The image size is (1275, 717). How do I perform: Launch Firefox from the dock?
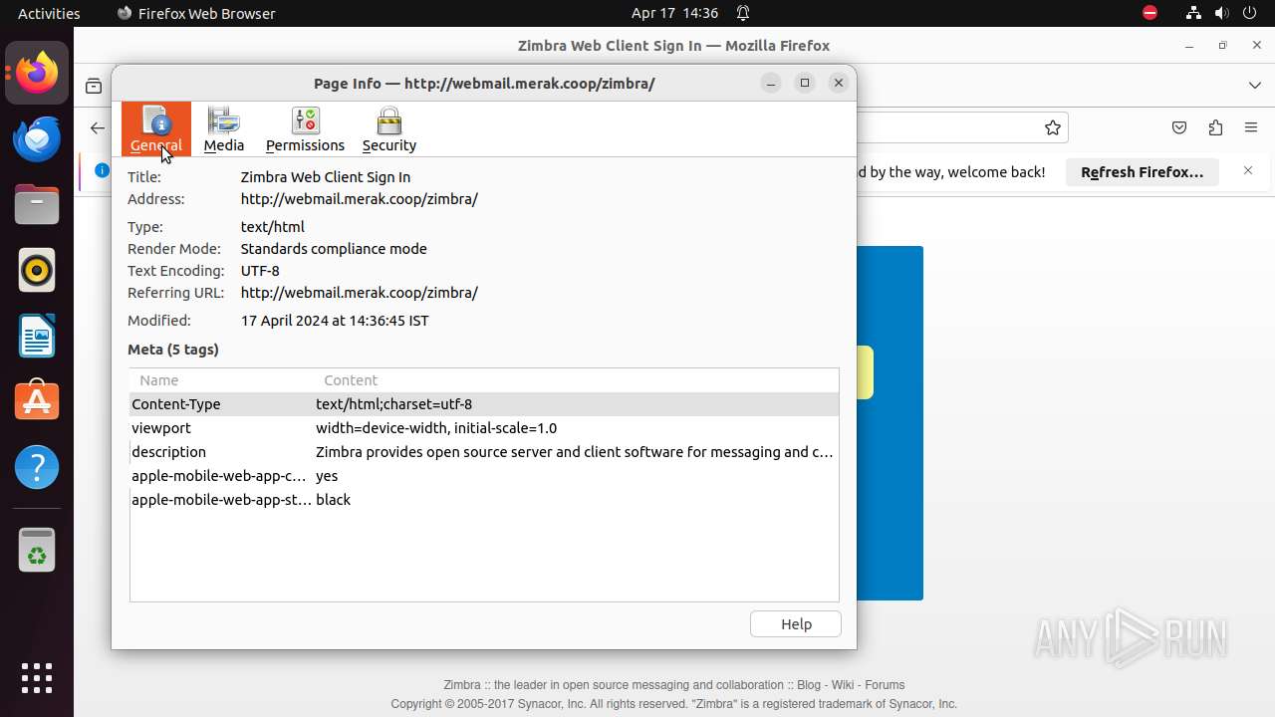[x=37, y=73]
